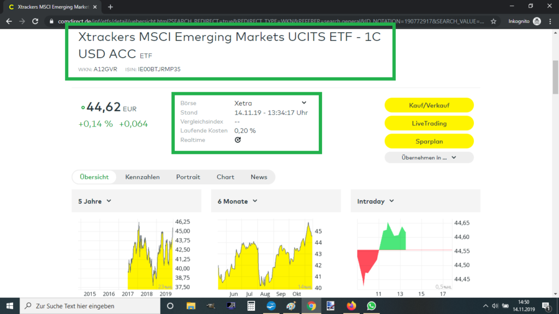Open the OpenOffice taskbar icon

pyautogui.click(x=271, y=306)
